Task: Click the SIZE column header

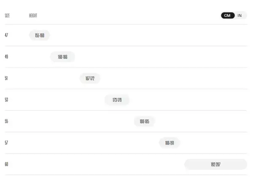Action: 7,16
